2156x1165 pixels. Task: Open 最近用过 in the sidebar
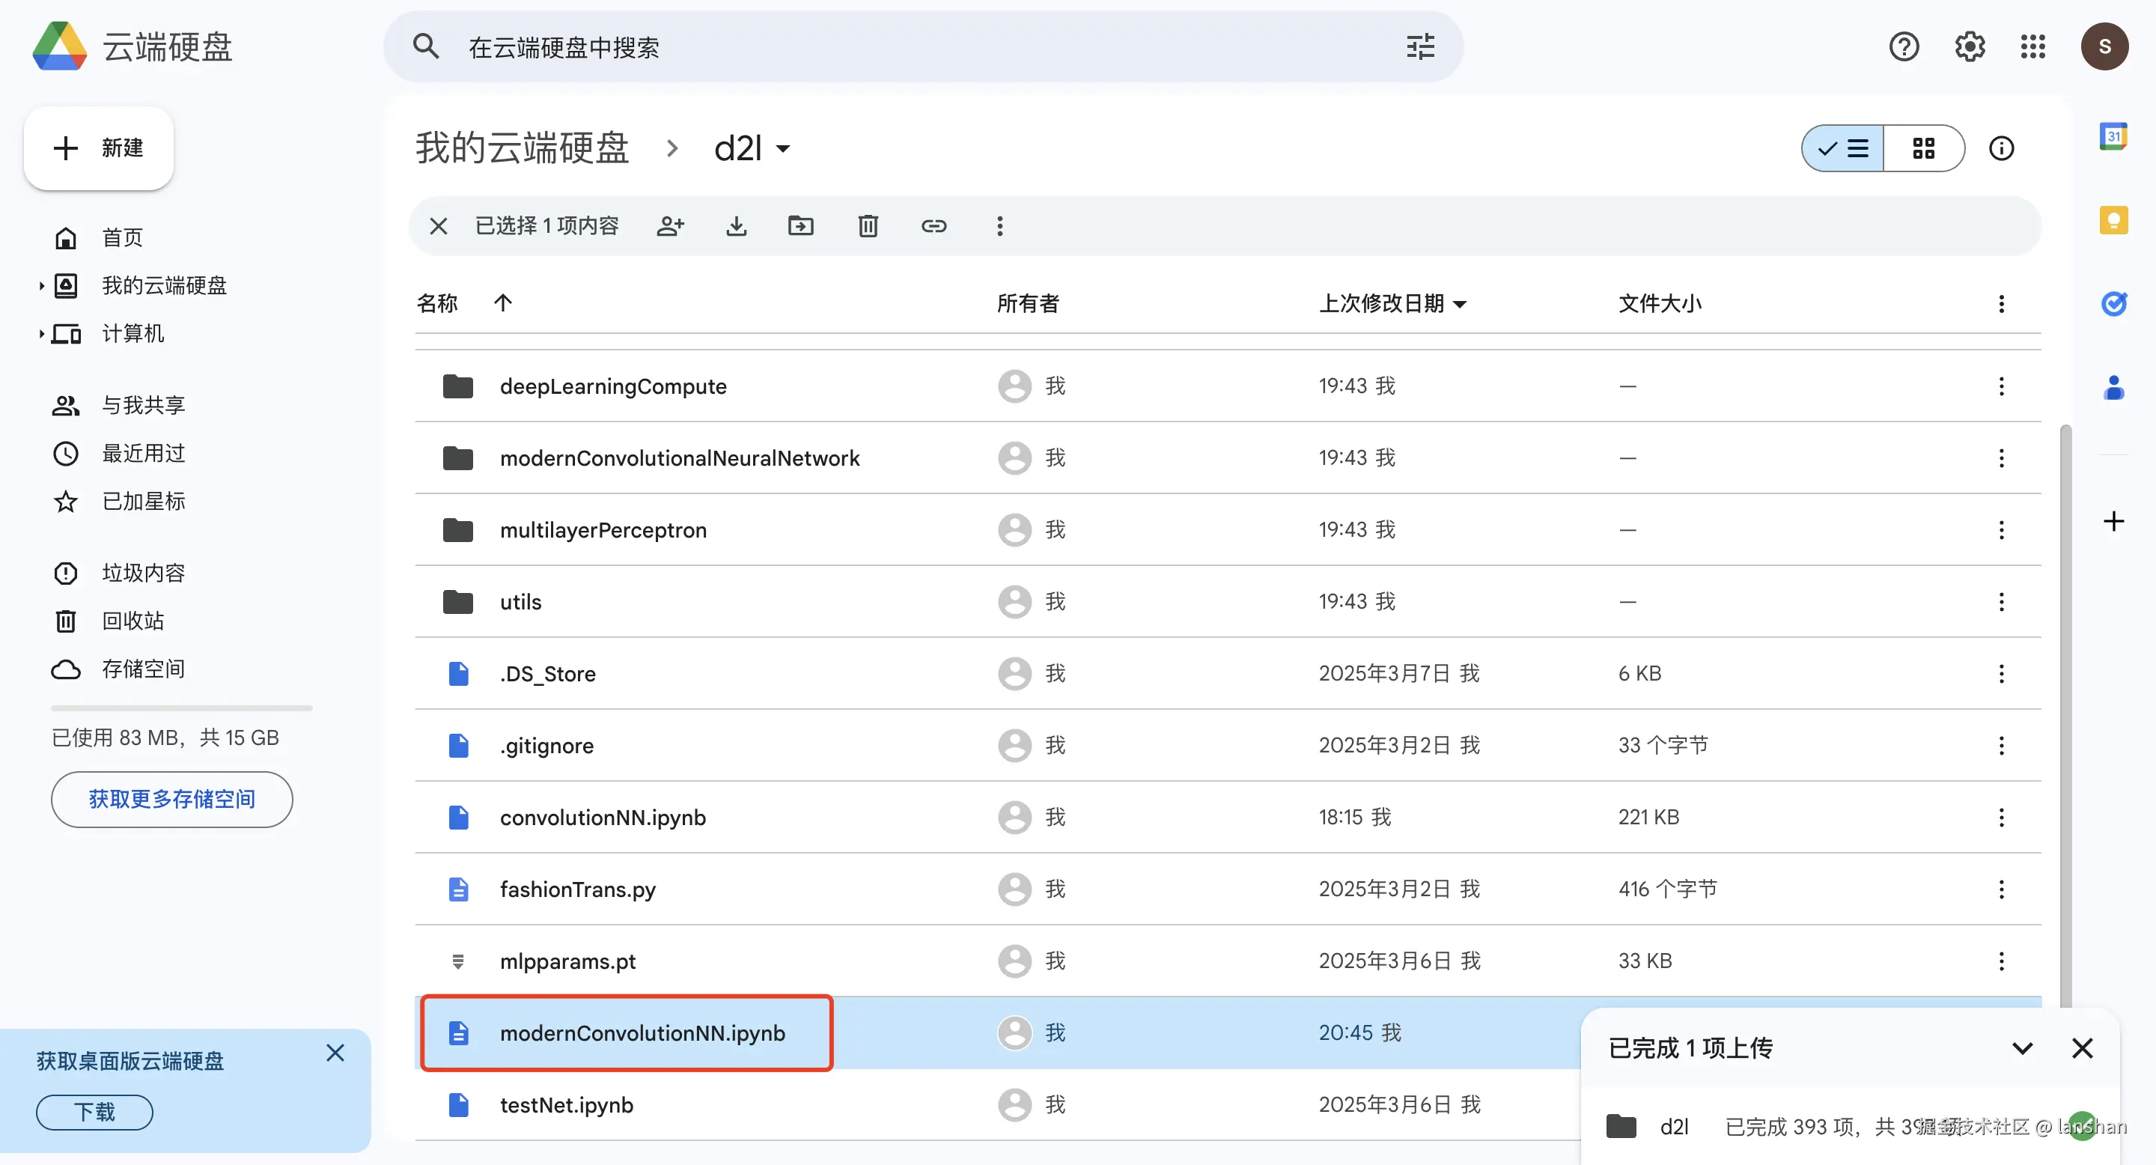pyautogui.click(x=143, y=454)
